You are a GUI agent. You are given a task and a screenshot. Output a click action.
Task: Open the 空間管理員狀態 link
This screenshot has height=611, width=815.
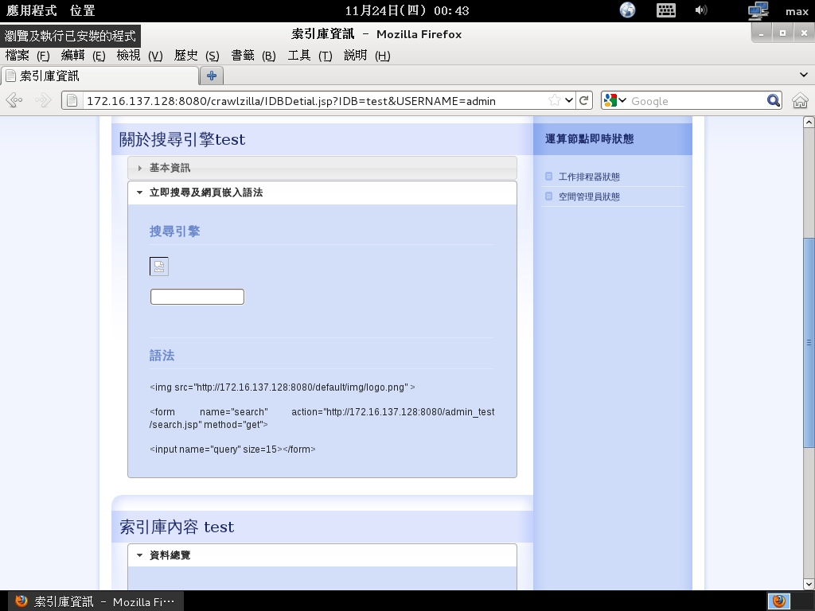click(588, 197)
